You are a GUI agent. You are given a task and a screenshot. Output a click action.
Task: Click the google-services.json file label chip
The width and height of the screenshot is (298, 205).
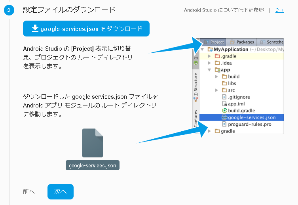tap(93, 165)
